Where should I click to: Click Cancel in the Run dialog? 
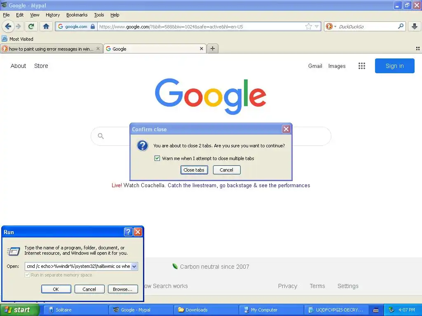89,289
